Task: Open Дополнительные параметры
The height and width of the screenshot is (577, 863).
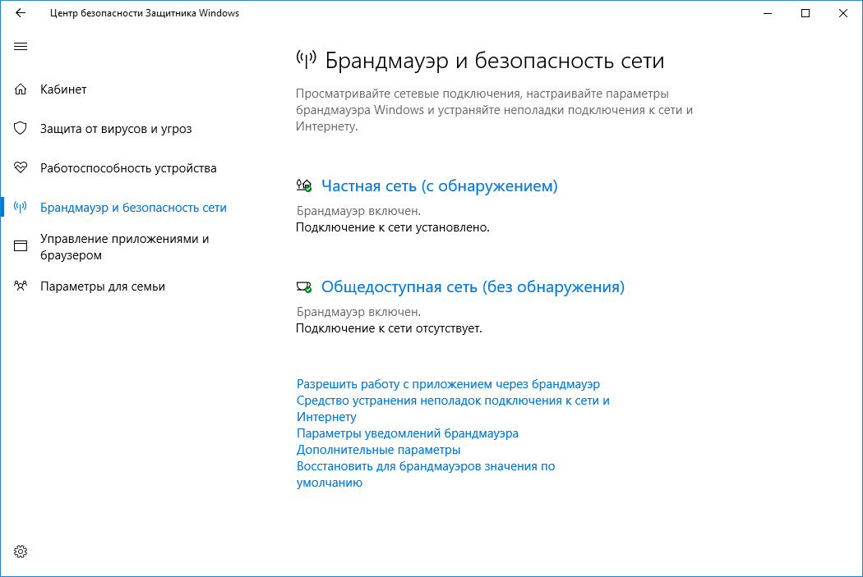Action: [378, 449]
